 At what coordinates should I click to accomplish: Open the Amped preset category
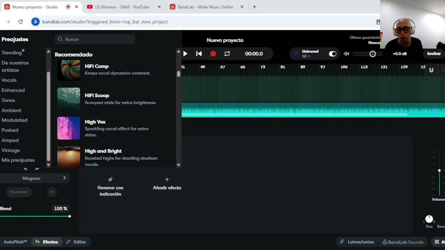click(10, 140)
